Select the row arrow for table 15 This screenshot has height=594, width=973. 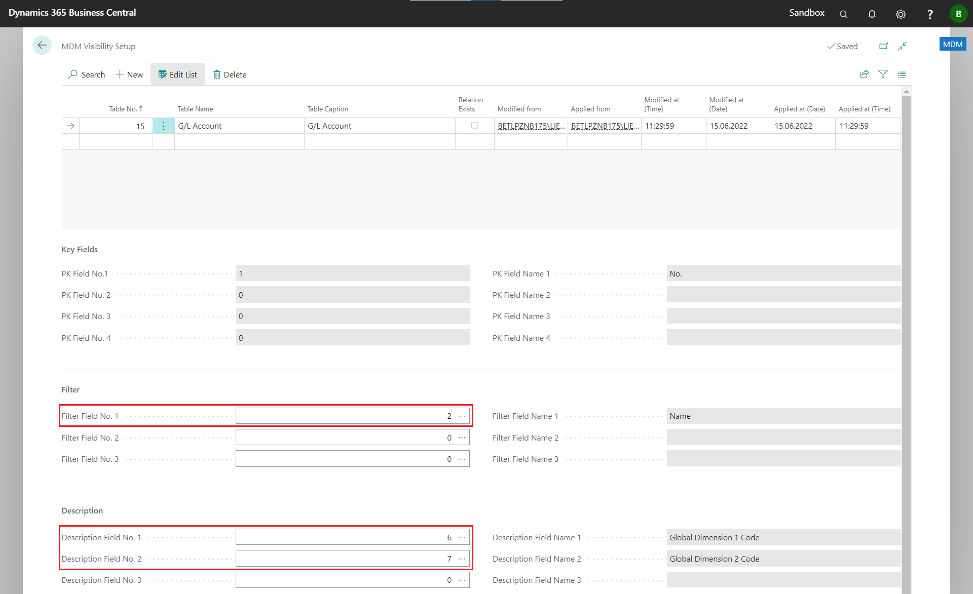[x=70, y=126]
